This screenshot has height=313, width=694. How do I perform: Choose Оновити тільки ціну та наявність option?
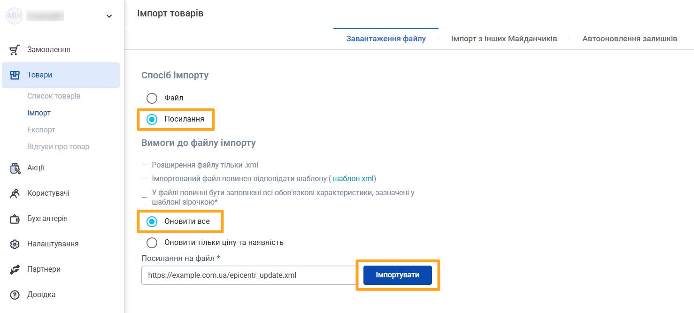click(151, 243)
